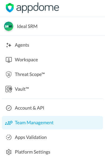Click the Apps Validation dashed-check icon

[x=9, y=137]
